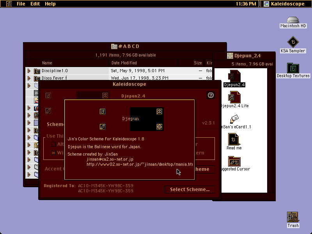The height and width of the screenshot is (234, 312).
Task: Click the Discipline1.0 file name
Action: tap(55, 71)
